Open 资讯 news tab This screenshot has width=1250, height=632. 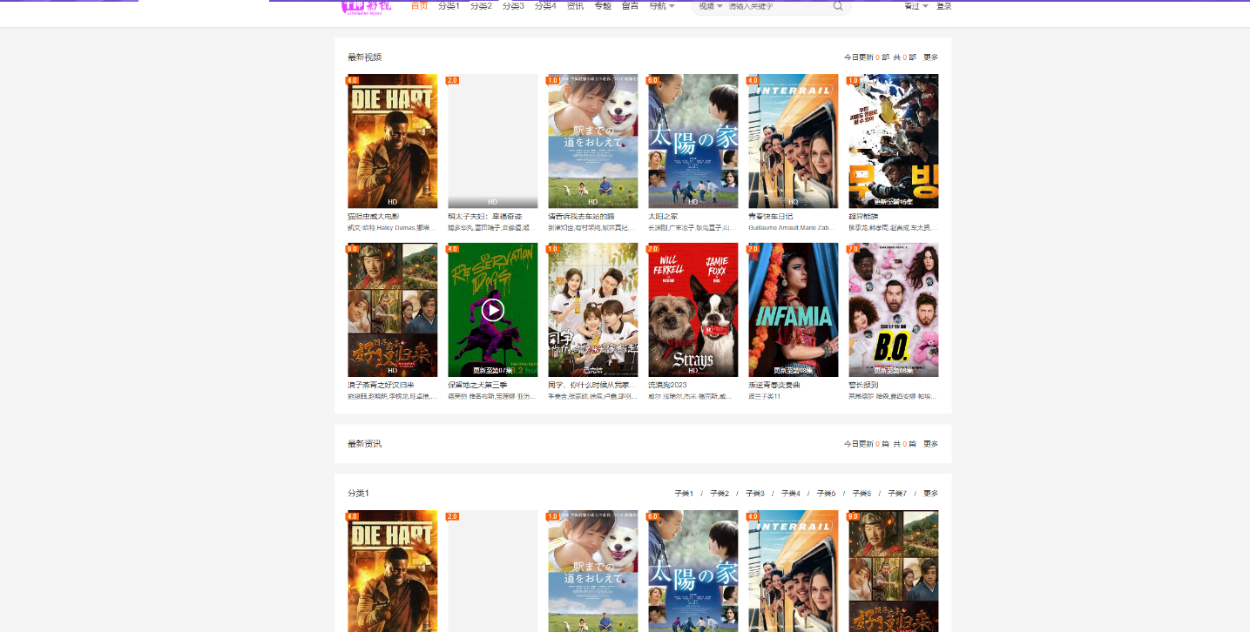click(575, 6)
